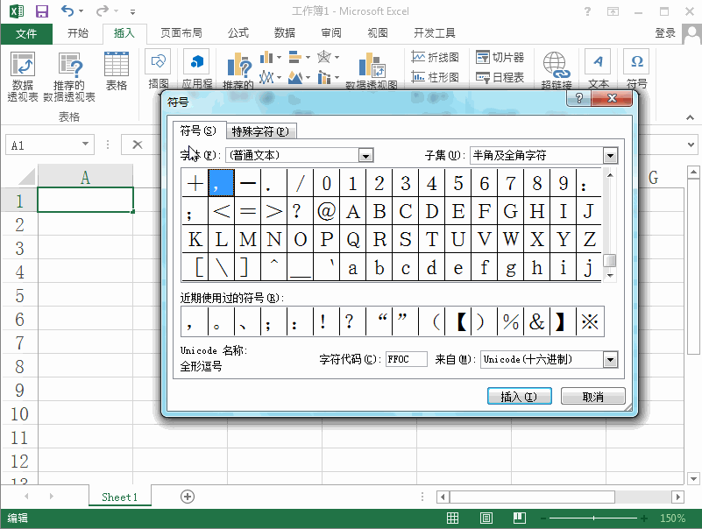The image size is (702, 529).
Task: Click the 插入 button to insert the symbol
Action: coord(519,395)
